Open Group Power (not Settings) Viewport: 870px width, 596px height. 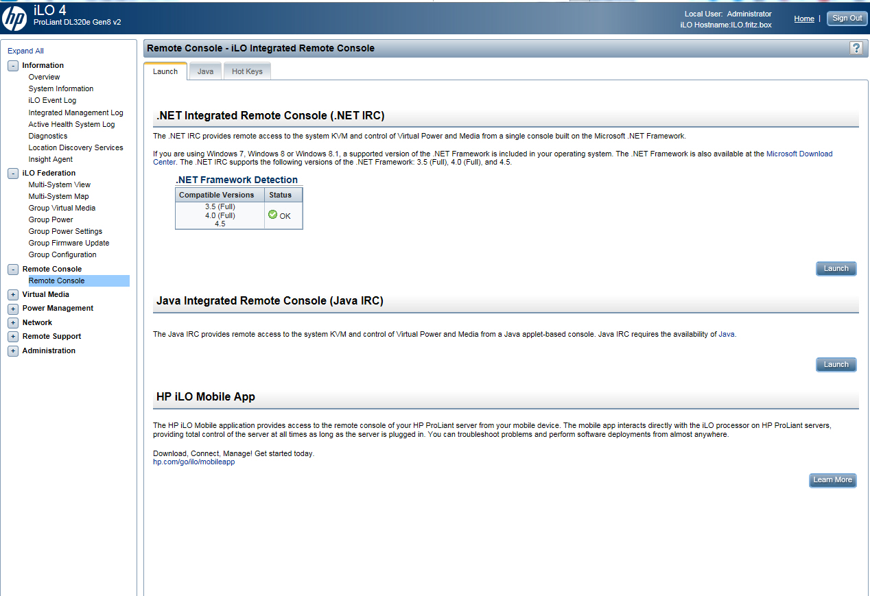coord(51,220)
